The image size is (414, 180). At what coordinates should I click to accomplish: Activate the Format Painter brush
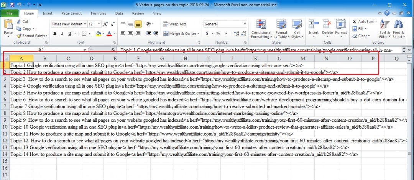18,36
